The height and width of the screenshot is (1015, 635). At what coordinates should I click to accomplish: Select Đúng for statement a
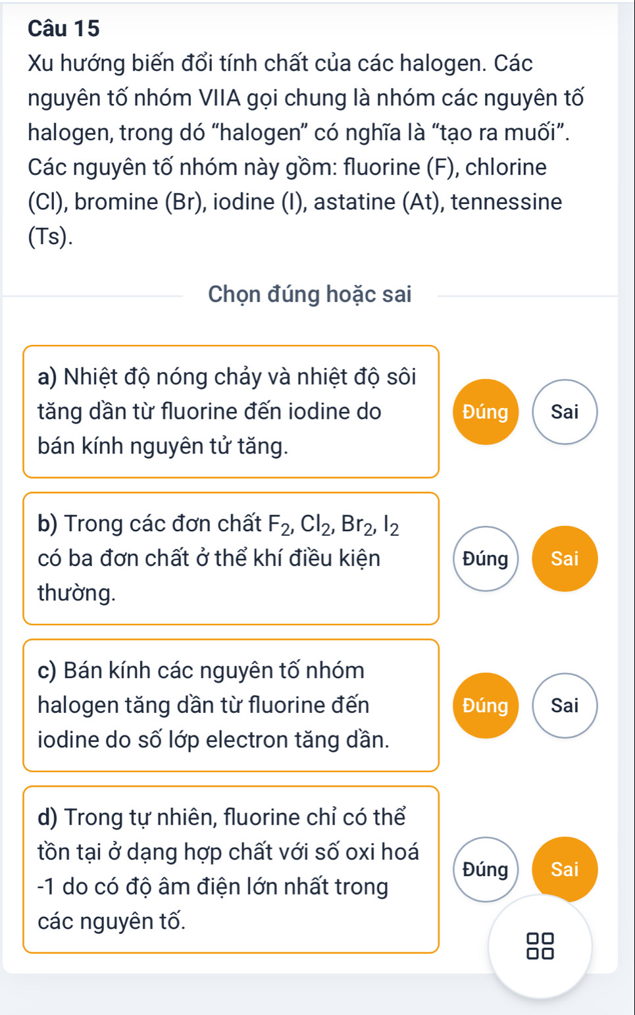(486, 412)
